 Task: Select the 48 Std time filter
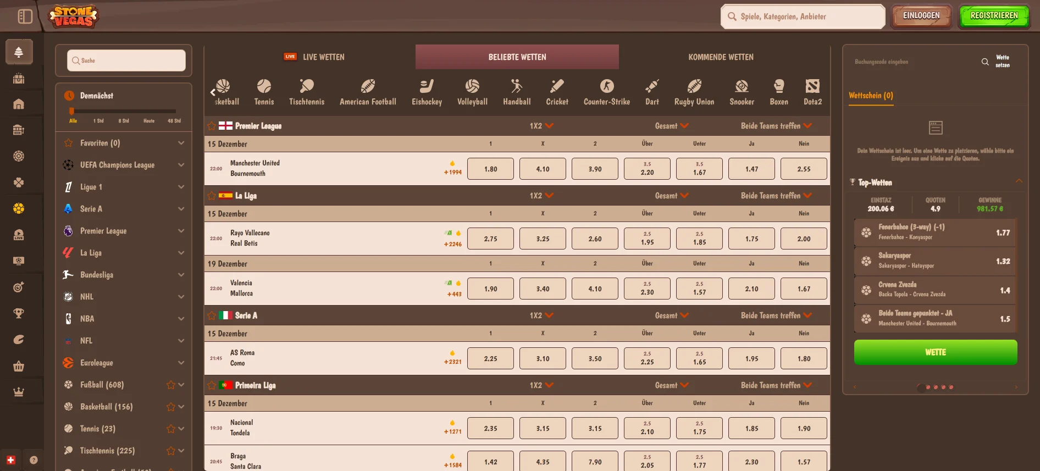174,121
